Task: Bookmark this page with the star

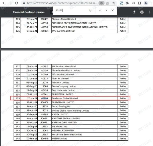Action: tap(114, 3)
